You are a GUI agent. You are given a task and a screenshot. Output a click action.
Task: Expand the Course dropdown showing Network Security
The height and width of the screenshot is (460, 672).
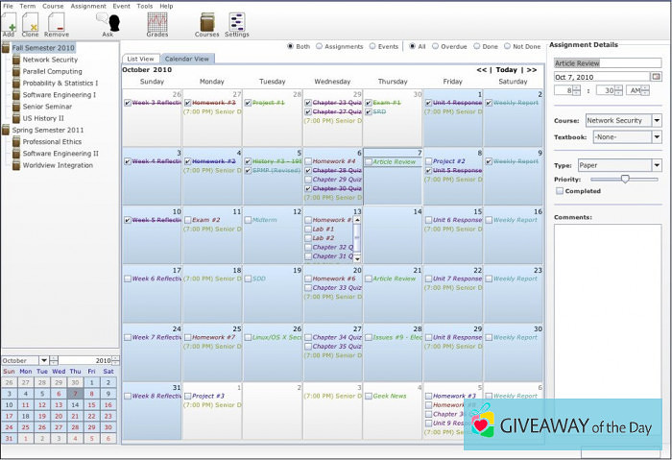pyautogui.click(x=657, y=120)
